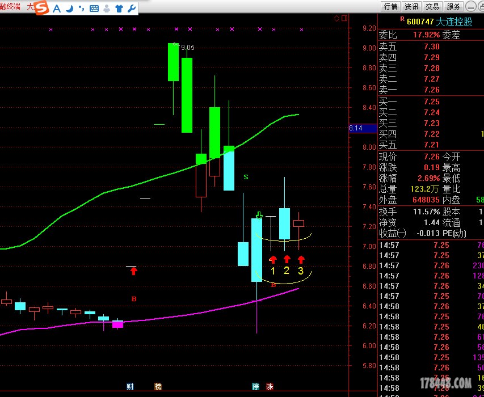The height and width of the screenshot is (397, 484).
Task: Click the stock name 大连控股
Action: [454, 22]
